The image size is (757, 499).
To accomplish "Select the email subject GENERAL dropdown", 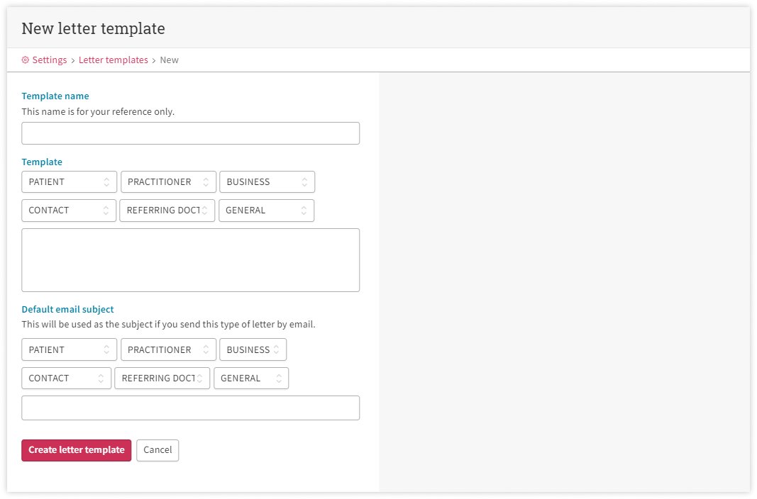I will 251,379.
